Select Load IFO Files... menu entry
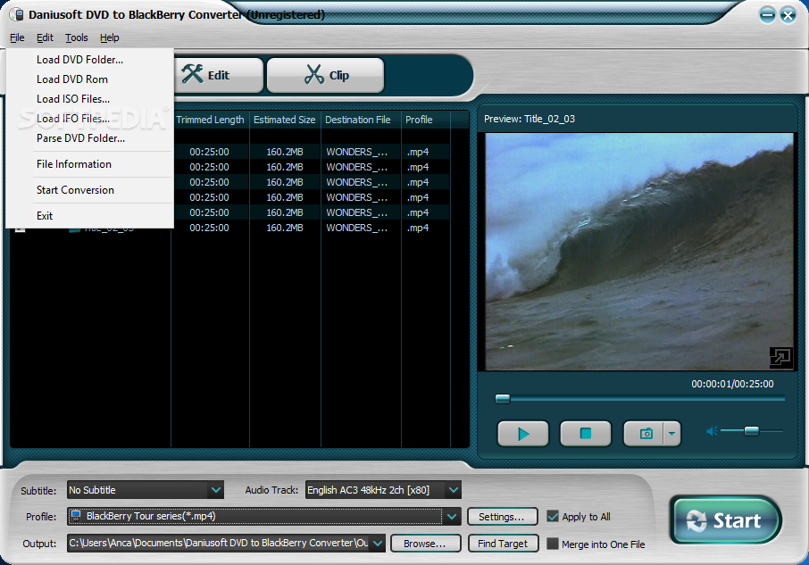 (90, 119)
